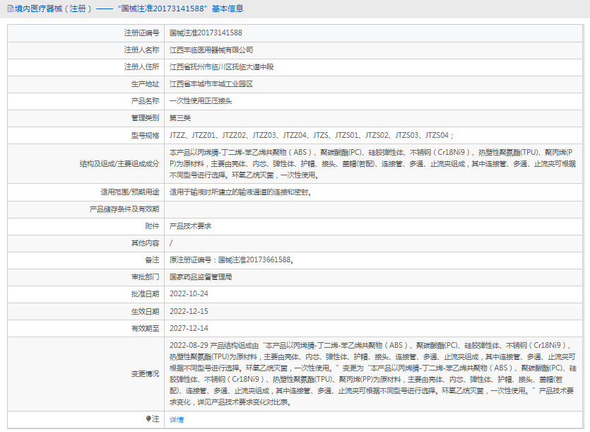Select intended use text 适用于输液时所建立的输液通道
The width and height of the screenshot is (590, 432).
(241, 192)
